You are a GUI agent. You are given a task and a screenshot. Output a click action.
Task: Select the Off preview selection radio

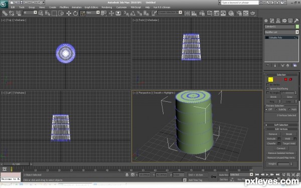[x=266, y=109]
